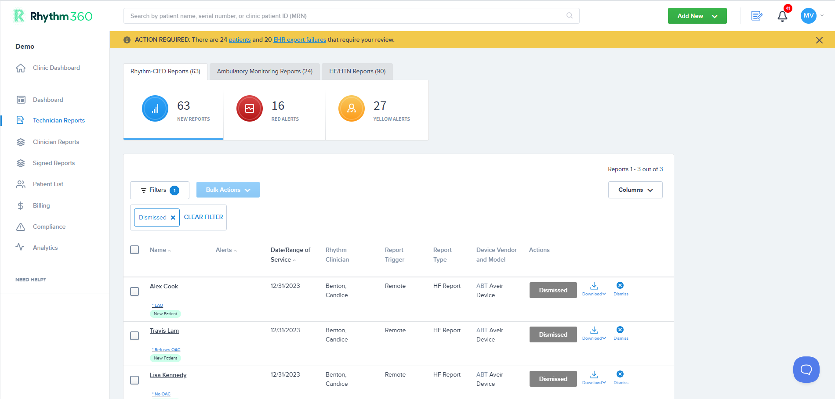Open the Bulk Actions dropdown
Viewport: 835px width, 399px height.
pos(228,190)
